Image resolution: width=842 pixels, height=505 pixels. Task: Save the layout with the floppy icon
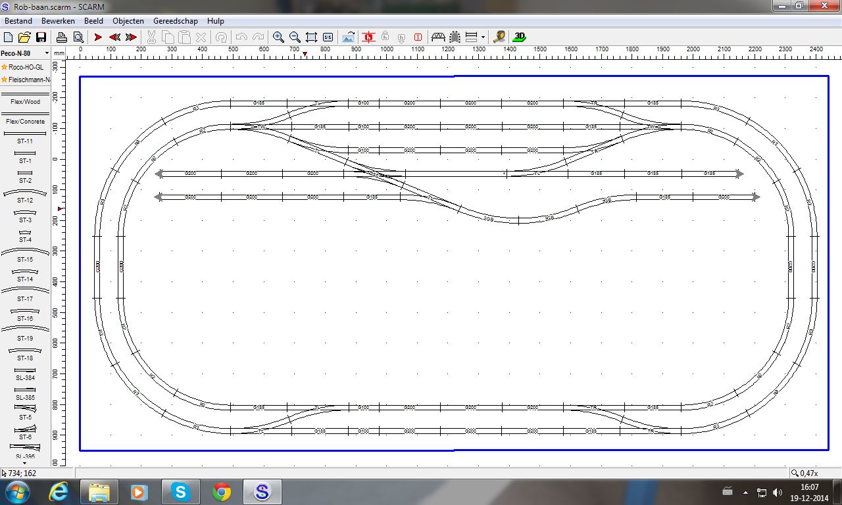coord(41,37)
